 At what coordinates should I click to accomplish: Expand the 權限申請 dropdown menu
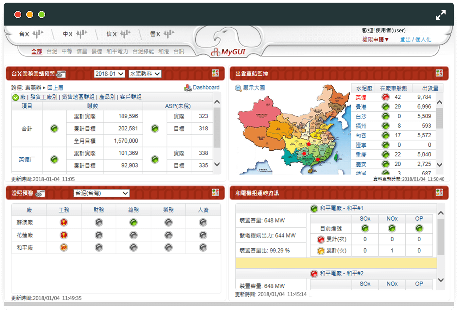click(x=375, y=39)
